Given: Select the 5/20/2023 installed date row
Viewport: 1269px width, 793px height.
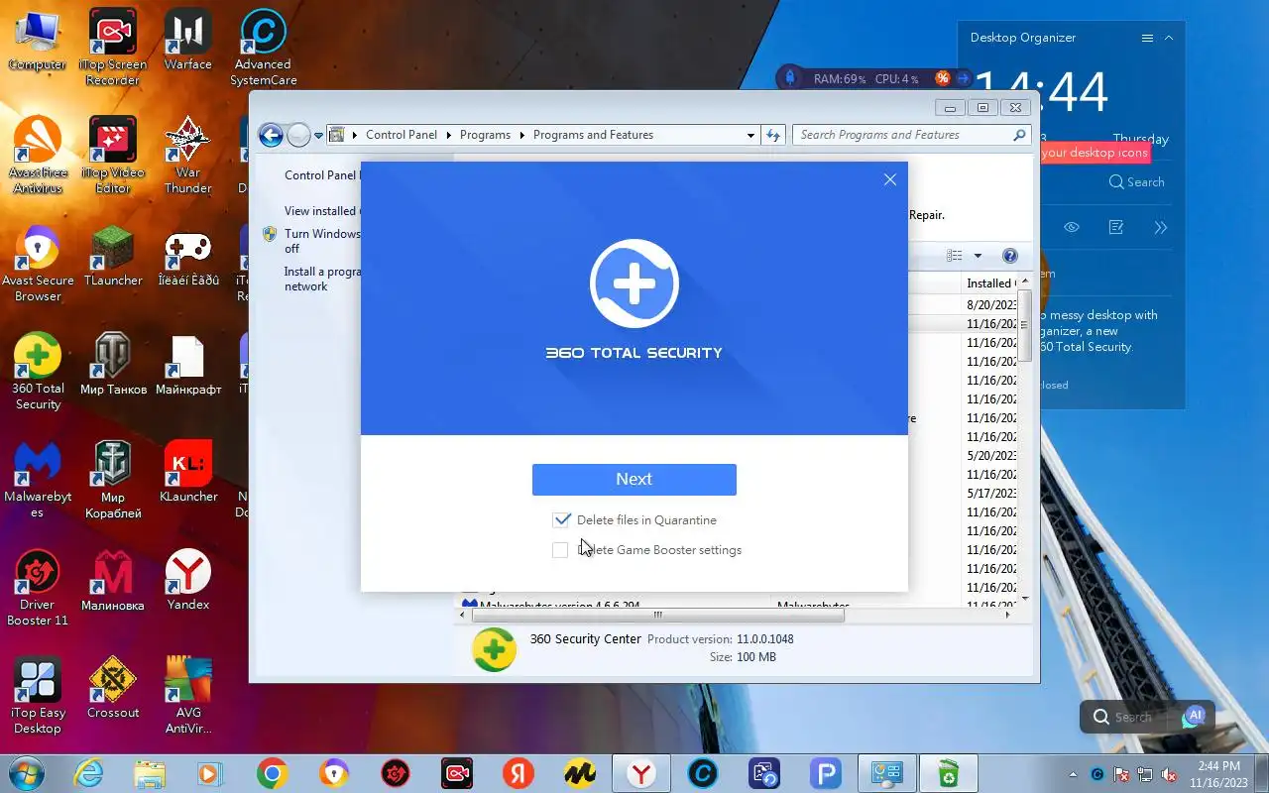Looking at the screenshot, I should click(x=990, y=455).
